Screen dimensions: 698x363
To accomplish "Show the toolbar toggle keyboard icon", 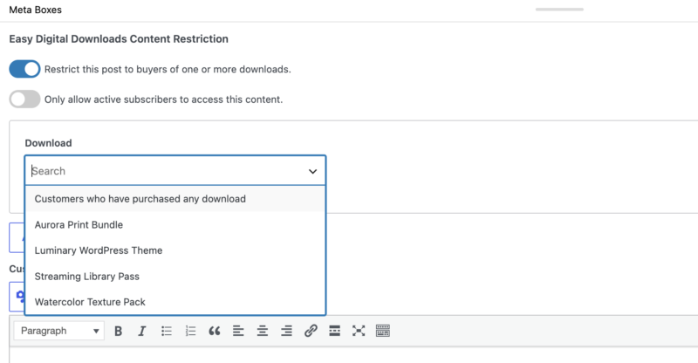I will coord(383,331).
